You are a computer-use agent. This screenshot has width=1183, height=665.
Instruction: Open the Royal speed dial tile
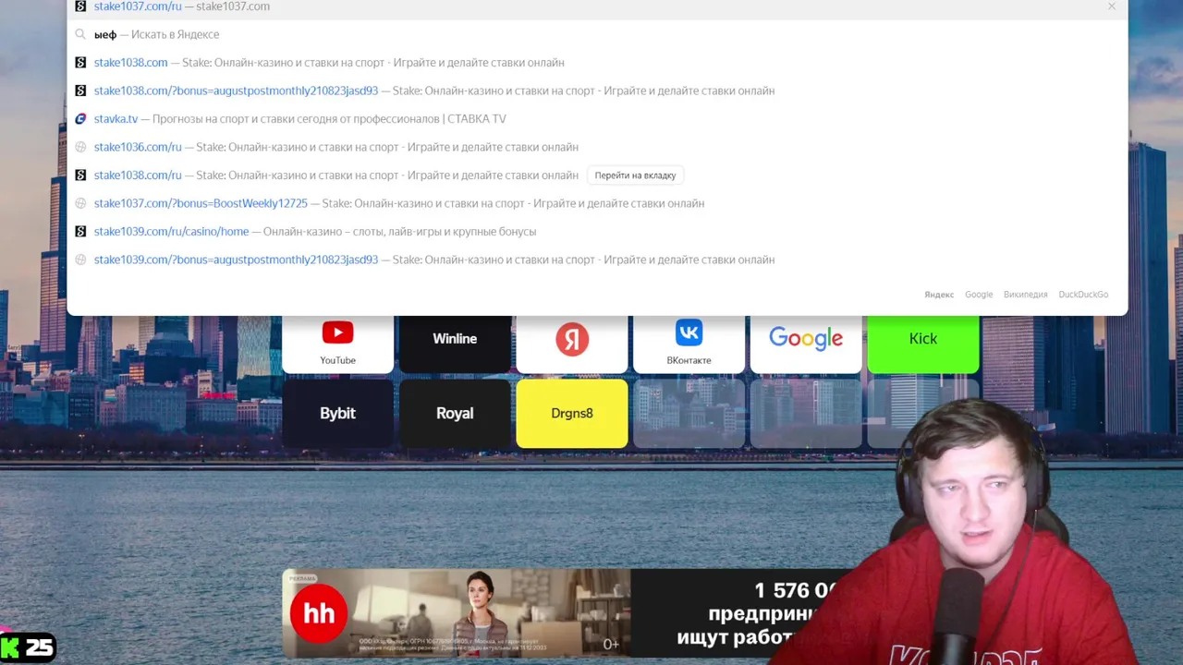tap(455, 413)
